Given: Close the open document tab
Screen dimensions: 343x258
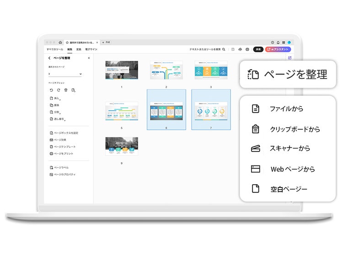Looking at the screenshot, I should coord(97,43).
